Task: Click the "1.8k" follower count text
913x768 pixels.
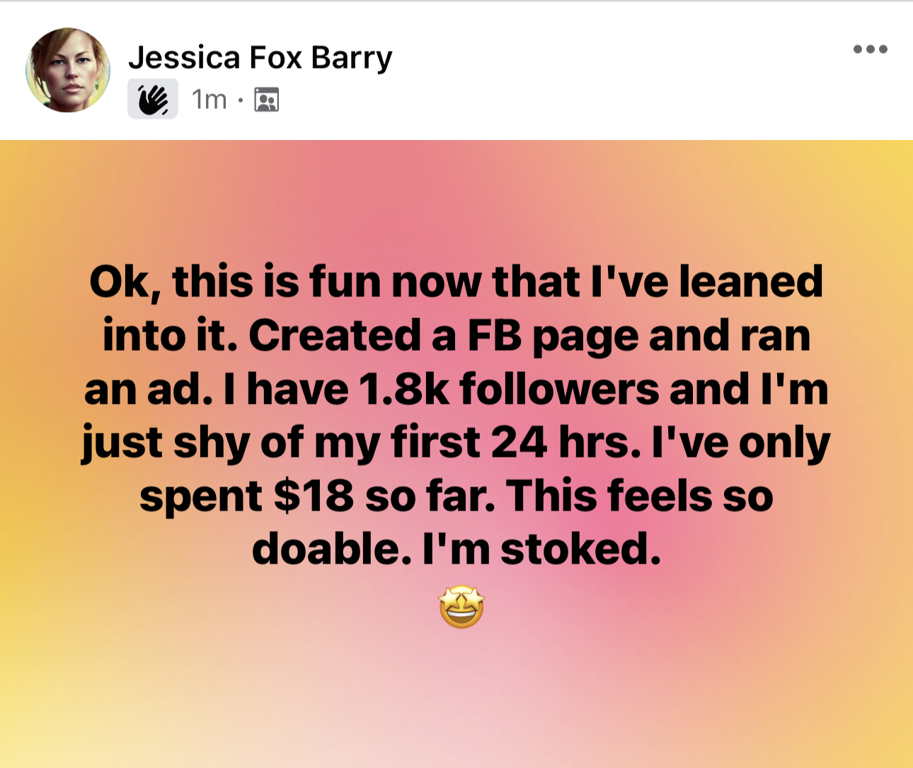Action: (404, 389)
